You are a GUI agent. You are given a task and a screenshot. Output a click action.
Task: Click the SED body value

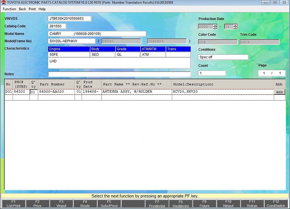pos(103,55)
